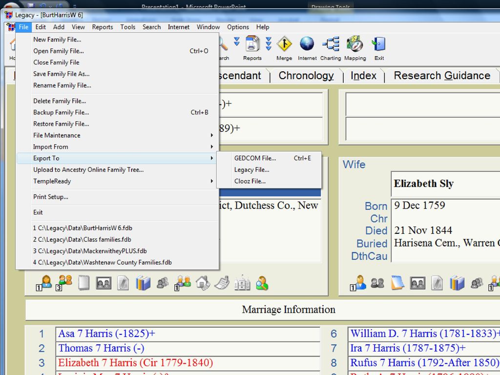Viewport: 500px width, 375px height.
Task: Open husband's scroll document icon
Action: [222, 283]
